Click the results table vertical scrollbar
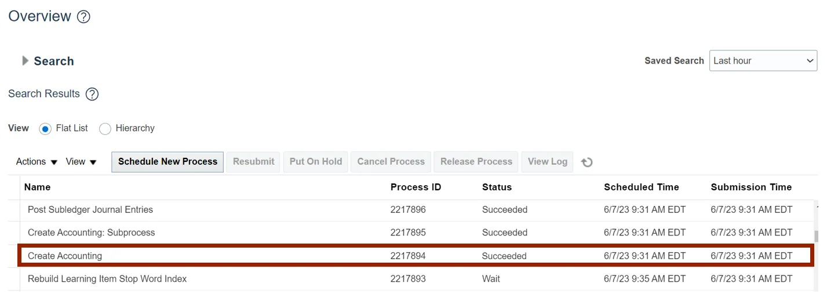Viewport: 827px width, 302px height. pyautogui.click(x=816, y=236)
